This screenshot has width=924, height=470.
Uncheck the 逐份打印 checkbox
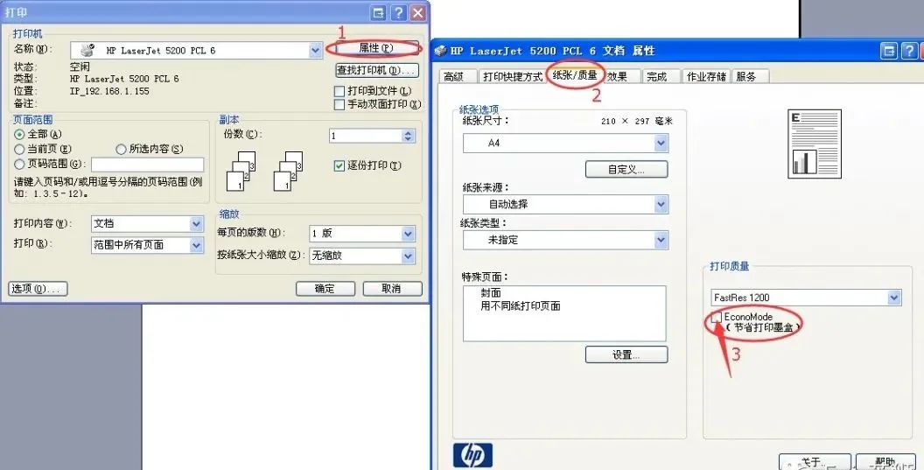tap(339, 165)
